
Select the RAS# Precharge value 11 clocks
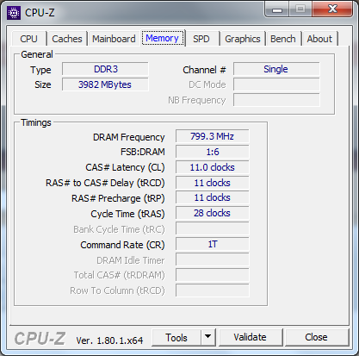[x=213, y=198]
